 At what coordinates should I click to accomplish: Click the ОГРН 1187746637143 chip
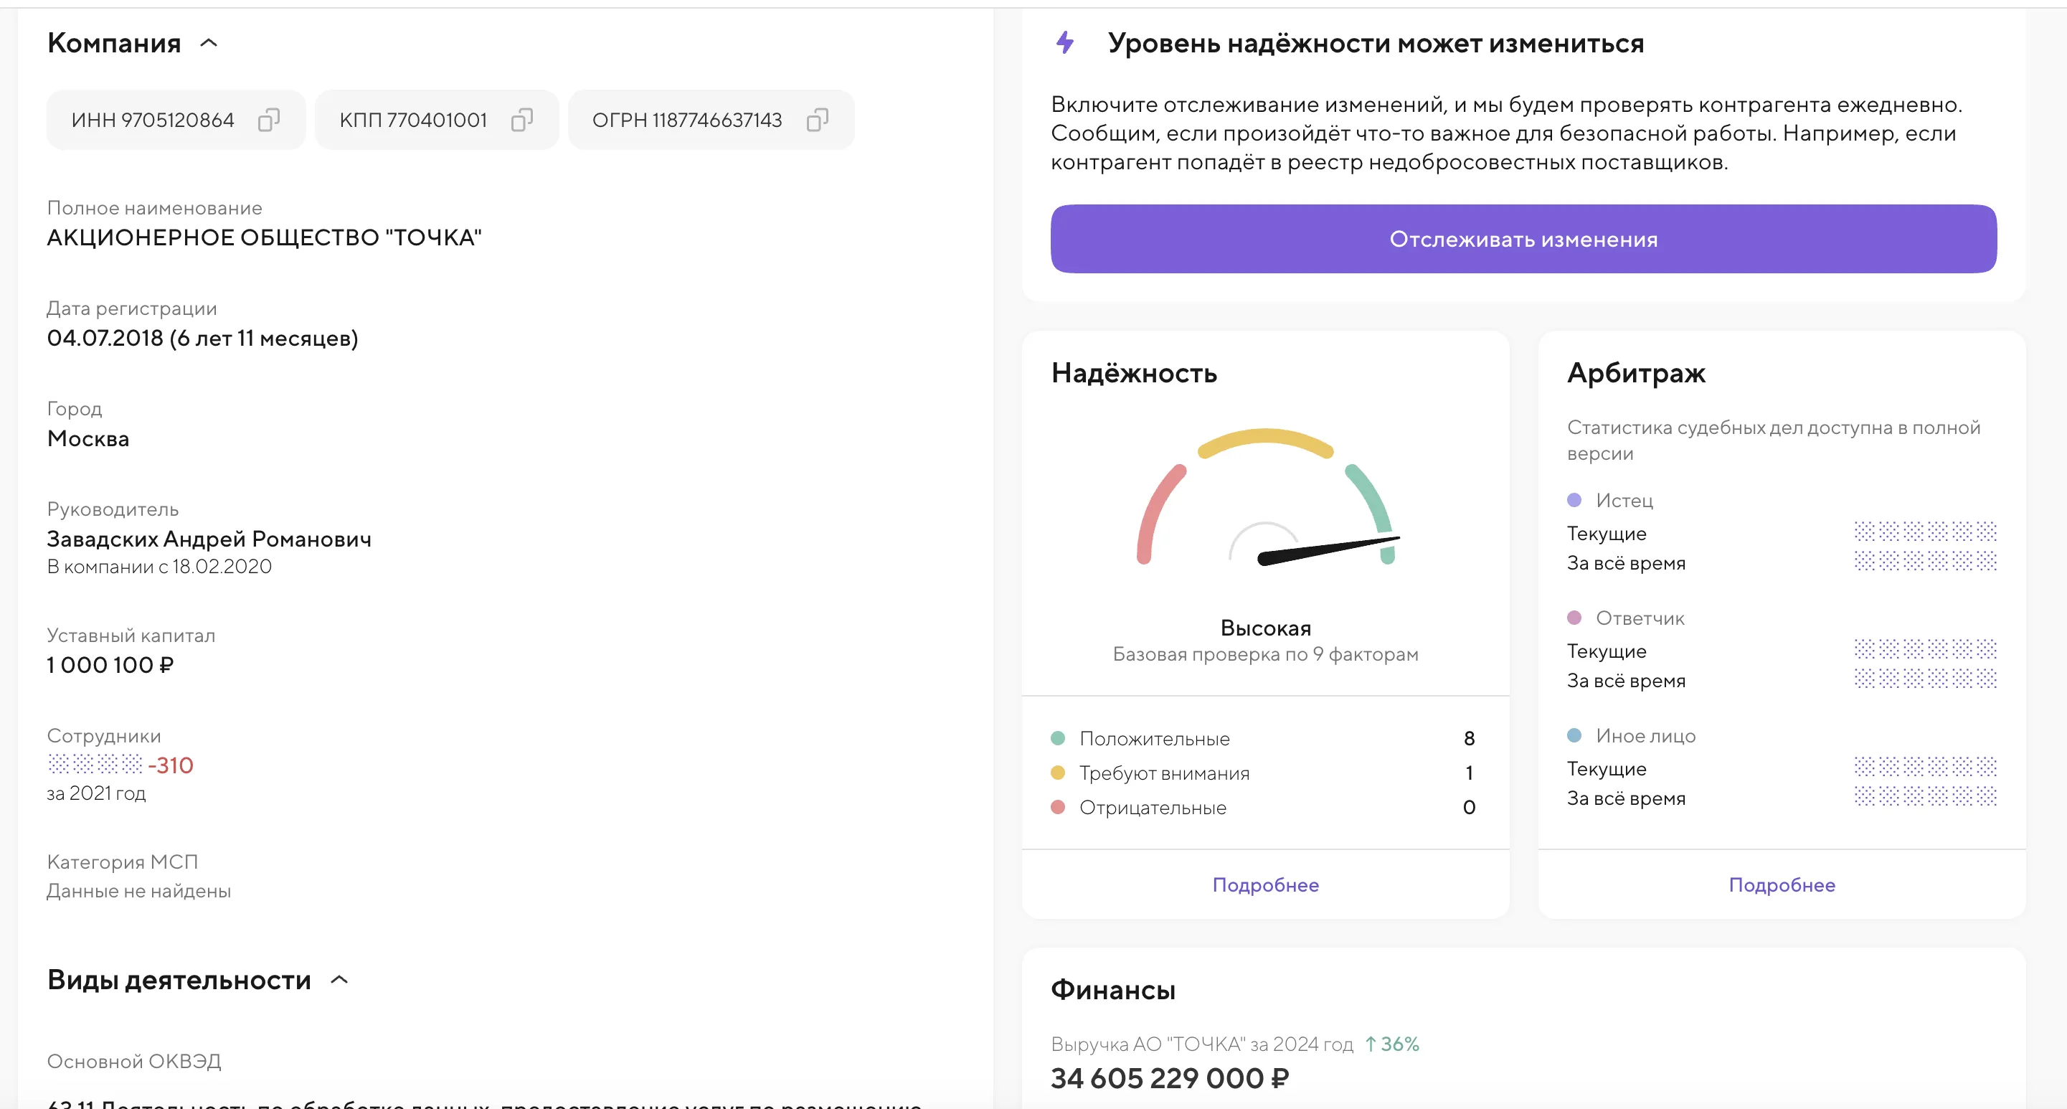pos(687,120)
